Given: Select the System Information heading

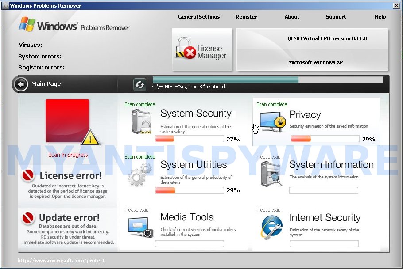Looking at the screenshot, I should [332, 164].
